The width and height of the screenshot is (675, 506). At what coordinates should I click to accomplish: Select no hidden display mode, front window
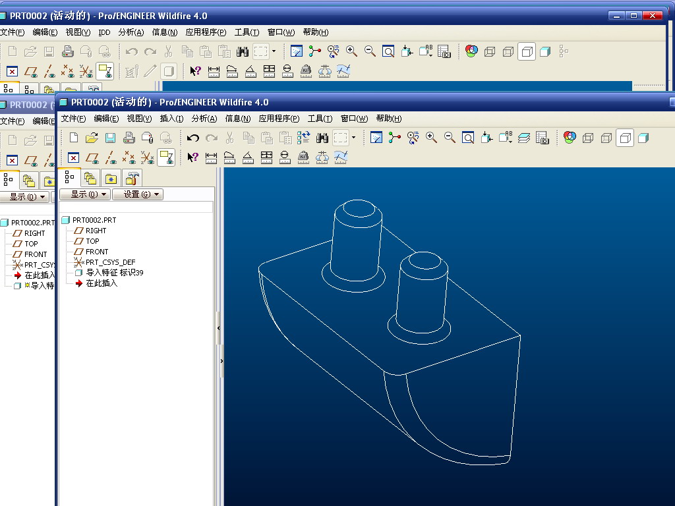[x=625, y=138]
